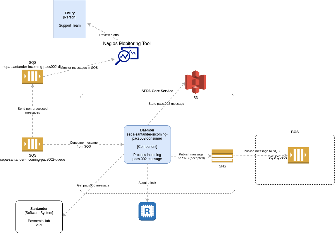Select the sepa-santander-incoming-pacs002-queue SQS icon
The image size is (335, 233).
[x=32, y=144]
